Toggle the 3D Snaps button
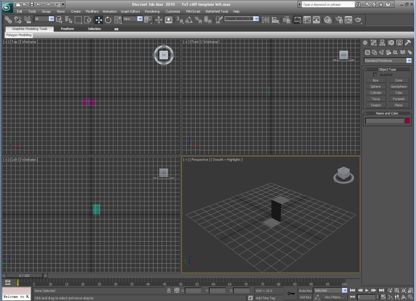Screen dimensions: 416x301 [179, 20]
